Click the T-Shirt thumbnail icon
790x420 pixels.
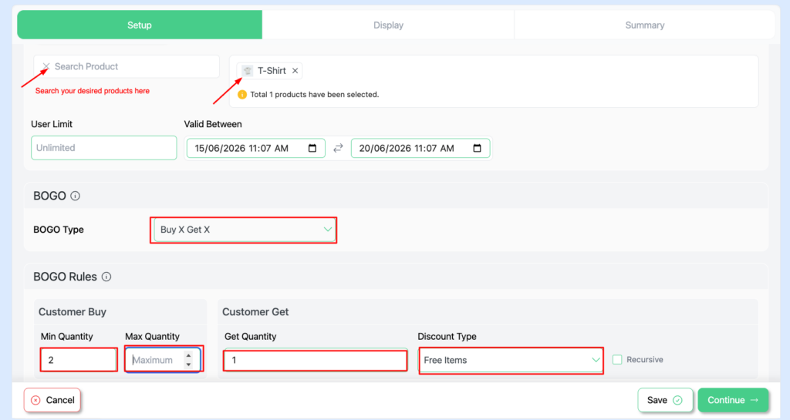pos(248,71)
